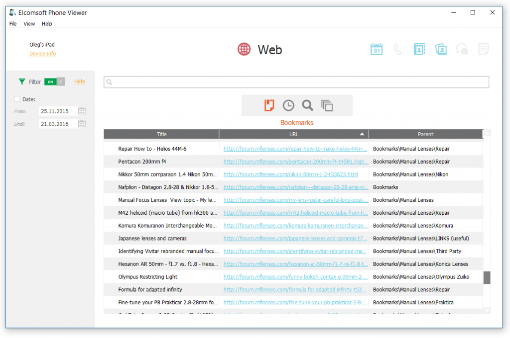Open the File menu

click(12, 23)
